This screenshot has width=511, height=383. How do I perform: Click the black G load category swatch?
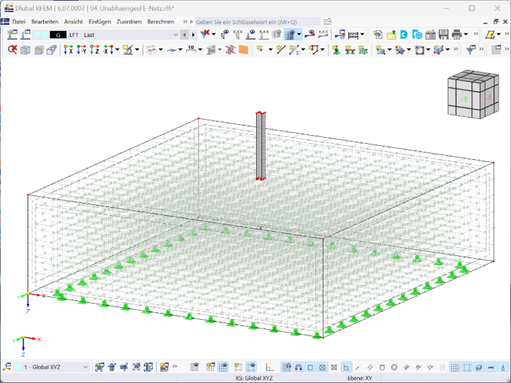point(58,35)
